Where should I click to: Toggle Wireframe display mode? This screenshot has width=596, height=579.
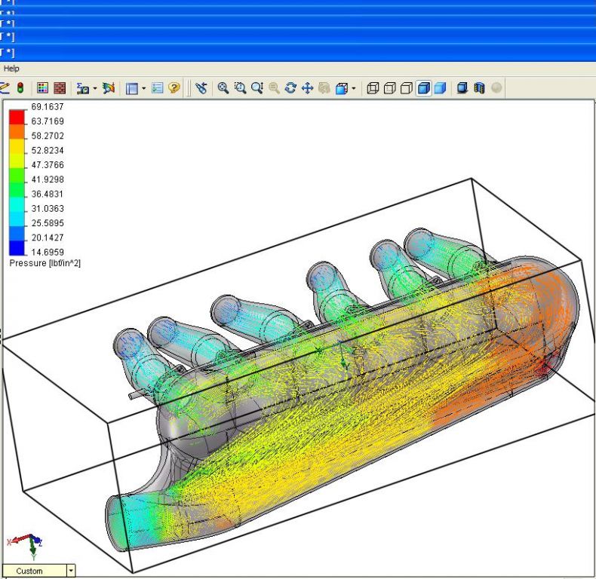coord(373,88)
